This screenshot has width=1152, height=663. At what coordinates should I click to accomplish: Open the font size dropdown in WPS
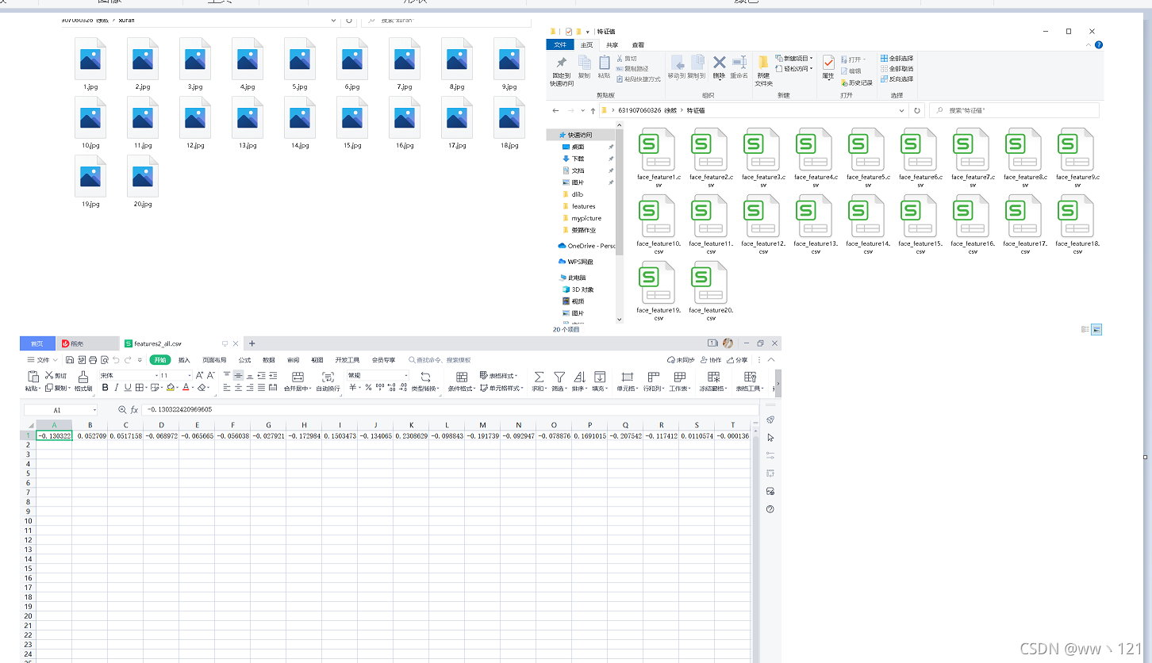click(x=190, y=375)
